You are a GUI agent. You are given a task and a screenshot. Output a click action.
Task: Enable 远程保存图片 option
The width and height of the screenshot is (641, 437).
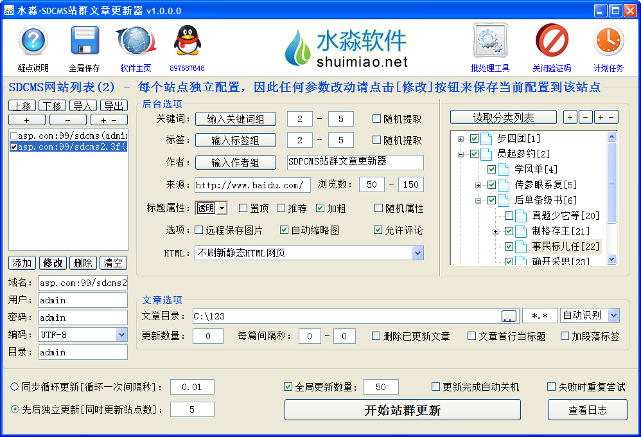pyautogui.click(x=198, y=230)
